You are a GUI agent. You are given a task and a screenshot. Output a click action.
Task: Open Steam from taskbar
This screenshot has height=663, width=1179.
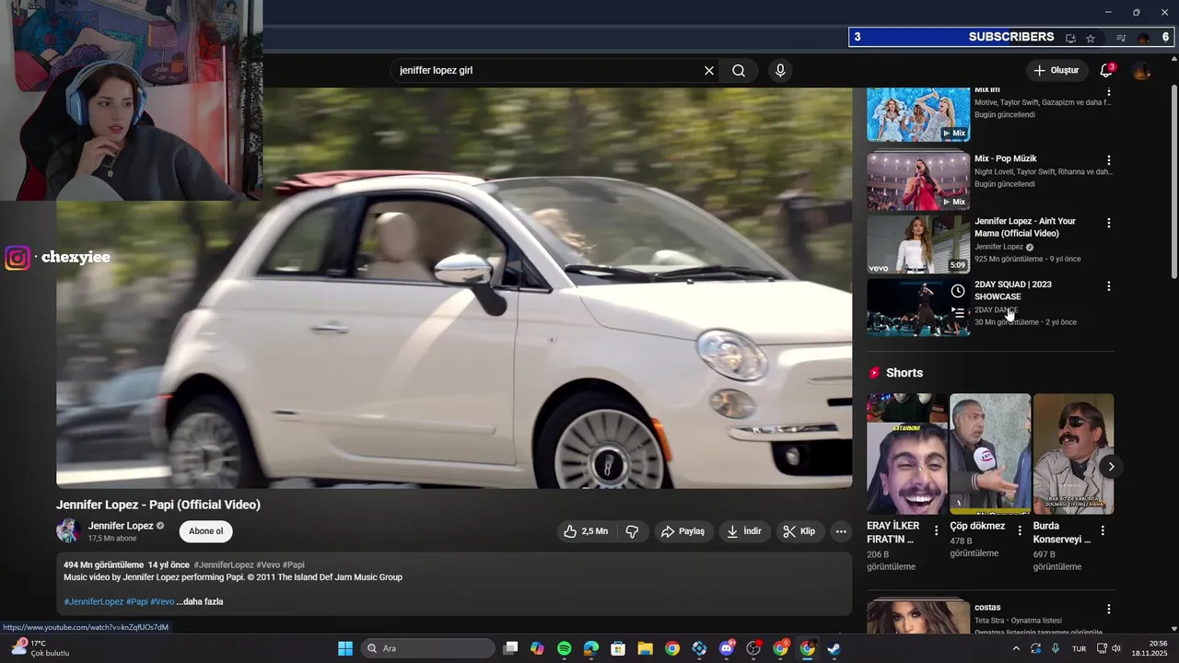[834, 648]
